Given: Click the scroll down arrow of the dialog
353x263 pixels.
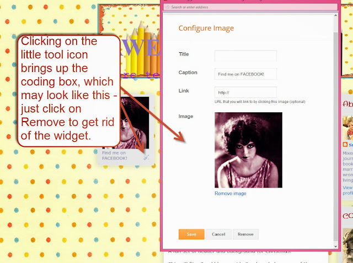Looking at the screenshot, I should coord(335,246).
